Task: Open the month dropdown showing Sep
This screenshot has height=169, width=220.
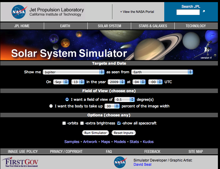Action: 61,82
